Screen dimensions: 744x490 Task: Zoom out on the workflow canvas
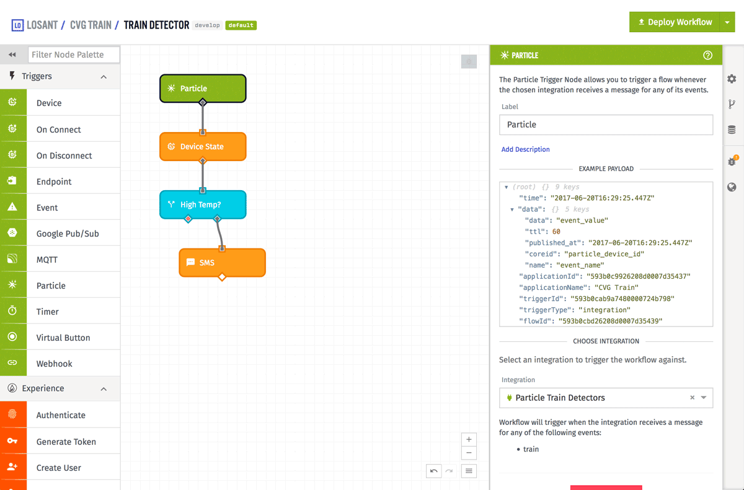click(469, 453)
